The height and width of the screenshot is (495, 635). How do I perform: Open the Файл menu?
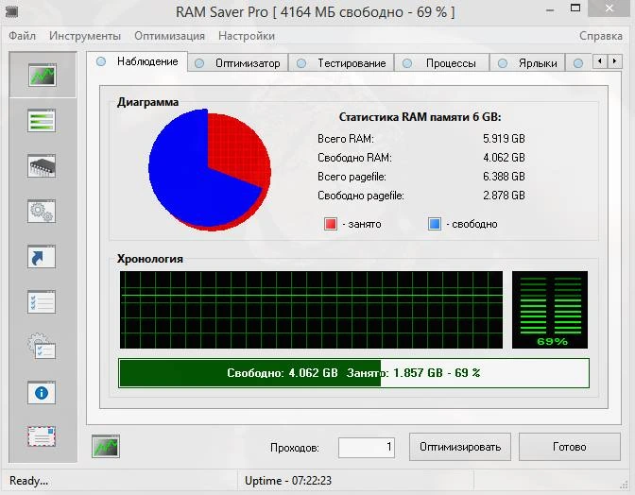(23, 36)
